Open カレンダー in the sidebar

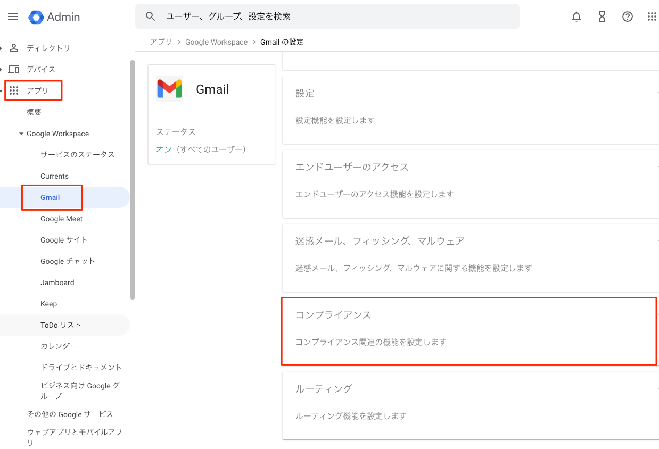tap(59, 346)
